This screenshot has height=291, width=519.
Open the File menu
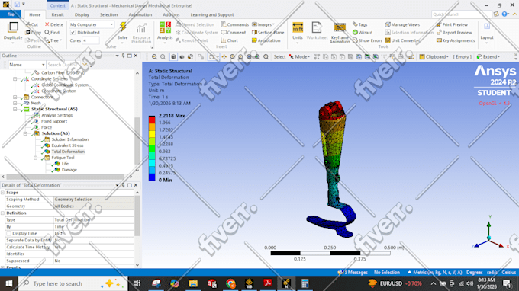(x=11, y=14)
